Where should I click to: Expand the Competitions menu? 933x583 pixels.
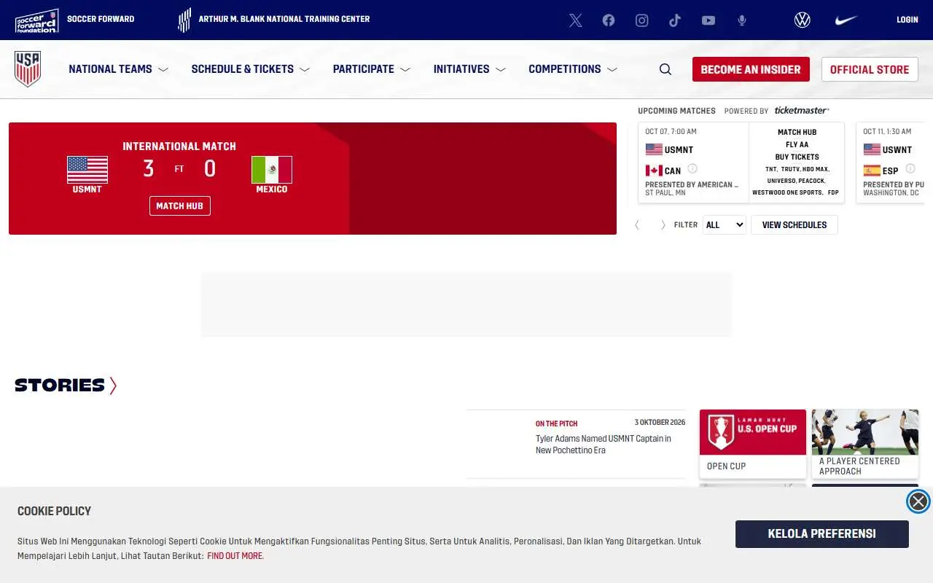click(573, 69)
